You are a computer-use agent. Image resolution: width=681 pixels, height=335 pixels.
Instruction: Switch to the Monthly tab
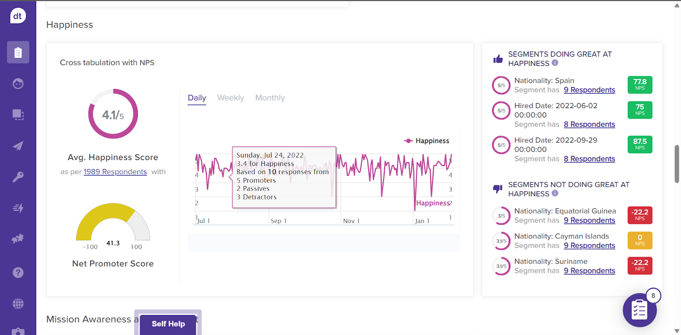[x=270, y=98]
